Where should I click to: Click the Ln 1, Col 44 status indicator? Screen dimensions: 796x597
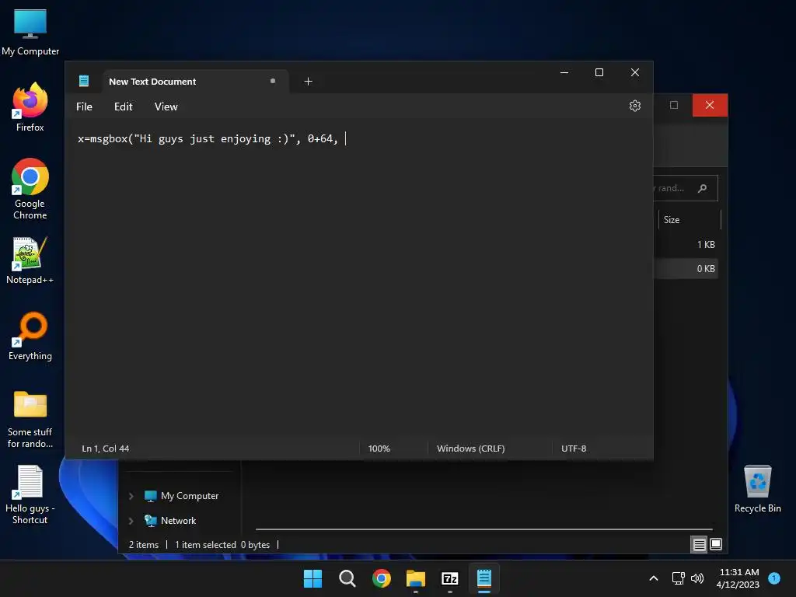coord(106,449)
